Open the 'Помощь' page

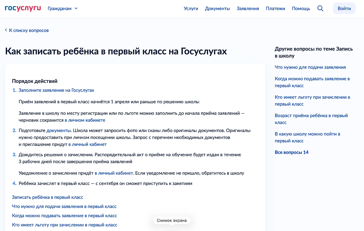[x=301, y=8]
